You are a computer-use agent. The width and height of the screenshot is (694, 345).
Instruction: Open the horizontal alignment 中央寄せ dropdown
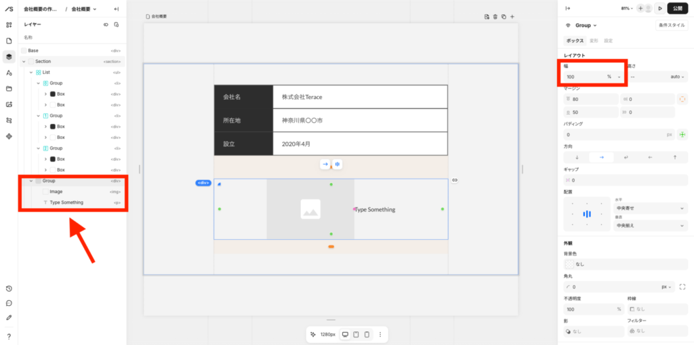click(x=651, y=207)
